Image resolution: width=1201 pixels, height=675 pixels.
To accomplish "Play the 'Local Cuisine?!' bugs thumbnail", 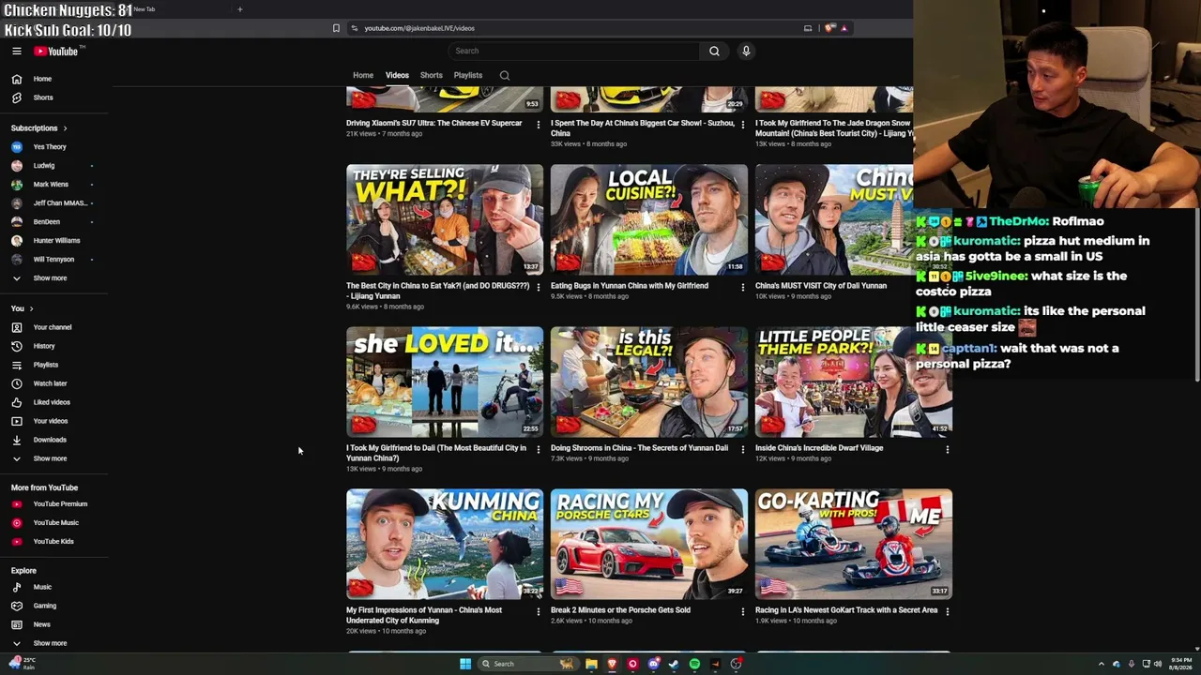I will (649, 220).
